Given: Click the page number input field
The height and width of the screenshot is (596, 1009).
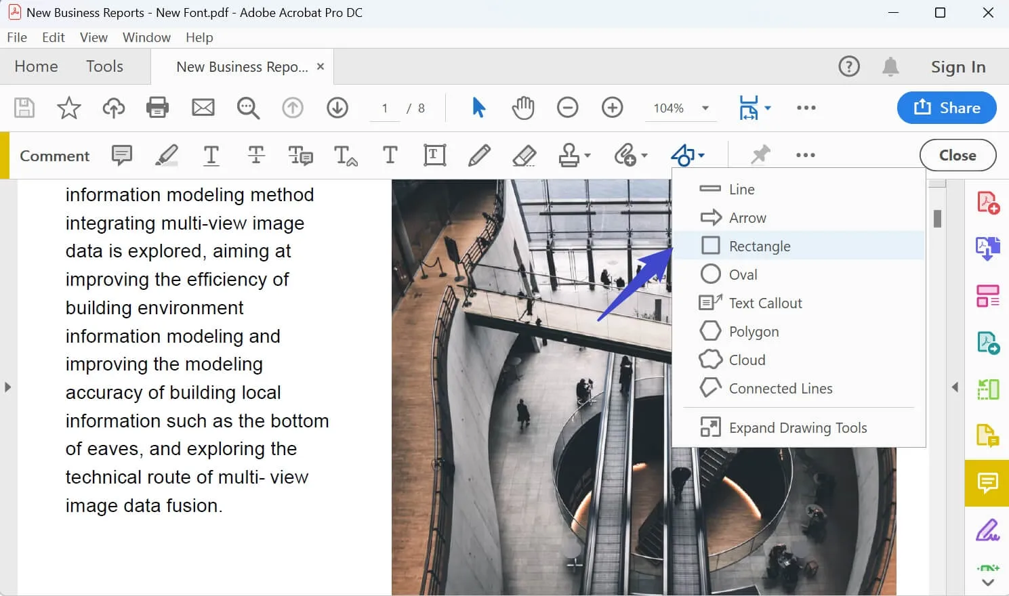Looking at the screenshot, I should pos(384,108).
